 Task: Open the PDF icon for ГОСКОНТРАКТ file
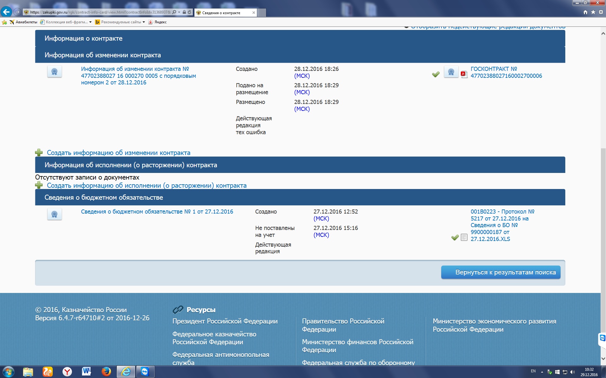pyautogui.click(x=464, y=74)
